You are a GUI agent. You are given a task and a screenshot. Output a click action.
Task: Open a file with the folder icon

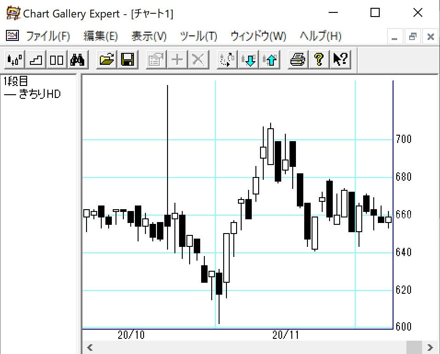(x=106, y=60)
